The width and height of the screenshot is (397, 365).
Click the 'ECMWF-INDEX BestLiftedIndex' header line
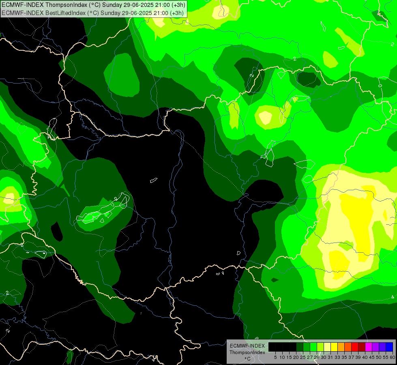(x=93, y=13)
